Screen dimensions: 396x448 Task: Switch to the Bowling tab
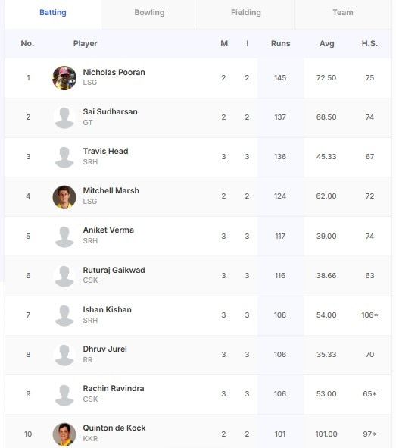click(149, 13)
